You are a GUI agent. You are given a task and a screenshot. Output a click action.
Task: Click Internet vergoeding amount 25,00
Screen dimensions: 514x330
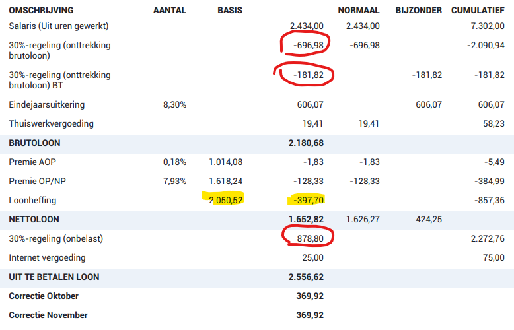point(312,258)
